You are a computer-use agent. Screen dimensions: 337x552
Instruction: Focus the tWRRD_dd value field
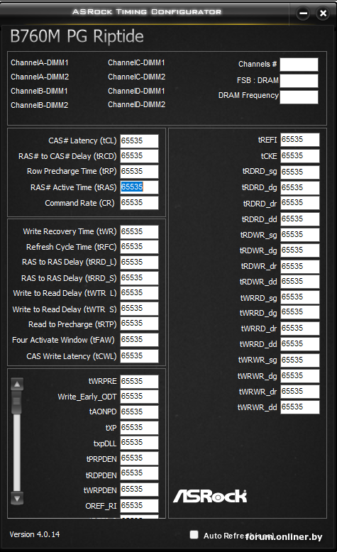tap(299, 344)
